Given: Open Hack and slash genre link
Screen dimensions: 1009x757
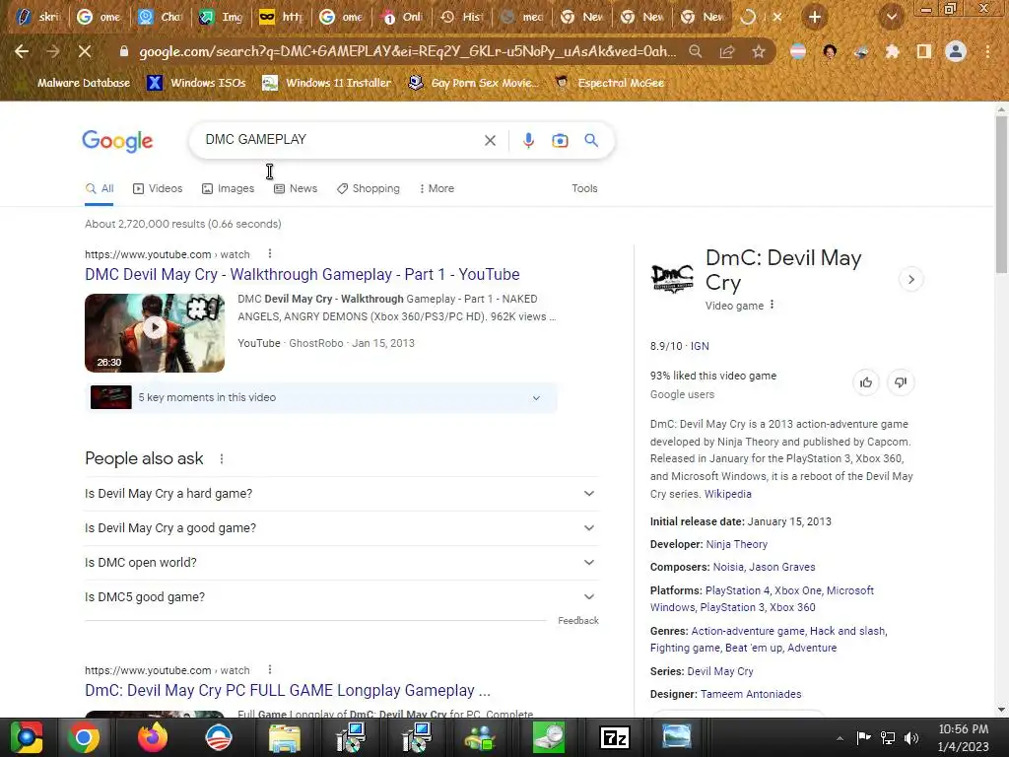Looking at the screenshot, I should click(x=846, y=632).
